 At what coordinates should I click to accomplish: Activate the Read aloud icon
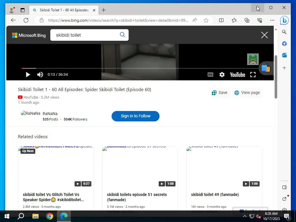pos(195,20)
